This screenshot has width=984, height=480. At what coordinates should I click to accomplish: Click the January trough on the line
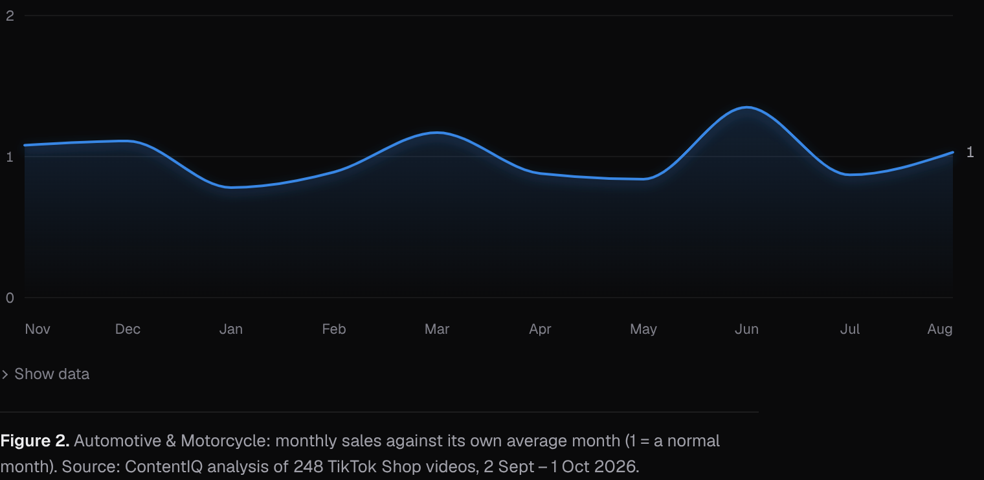[231, 188]
